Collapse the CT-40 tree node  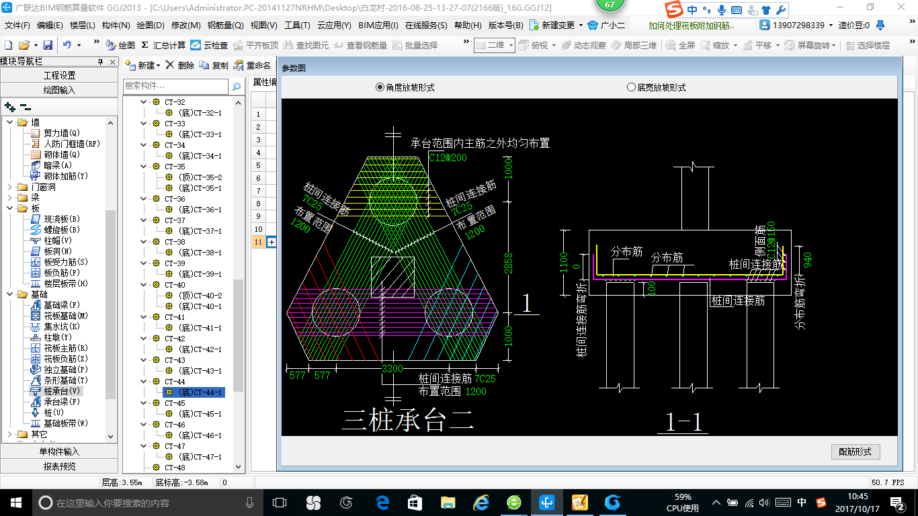143,285
